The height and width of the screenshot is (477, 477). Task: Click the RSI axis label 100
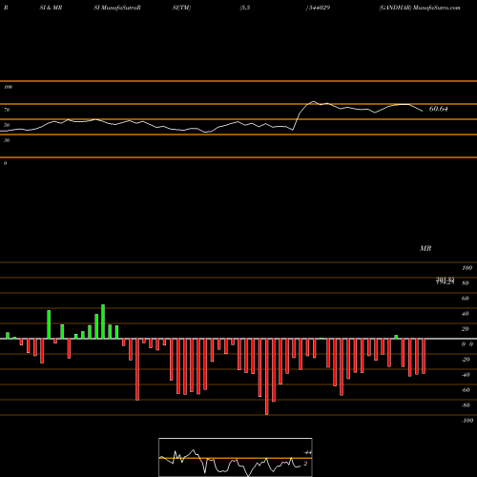[8, 87]
